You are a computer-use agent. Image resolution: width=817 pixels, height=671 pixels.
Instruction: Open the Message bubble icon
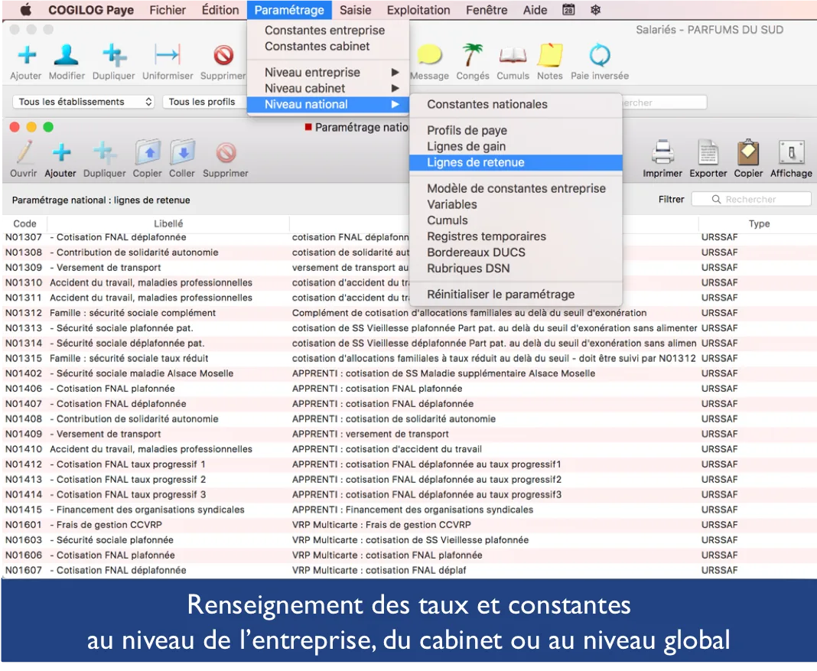pyautogui.click(x=430, y=55)
